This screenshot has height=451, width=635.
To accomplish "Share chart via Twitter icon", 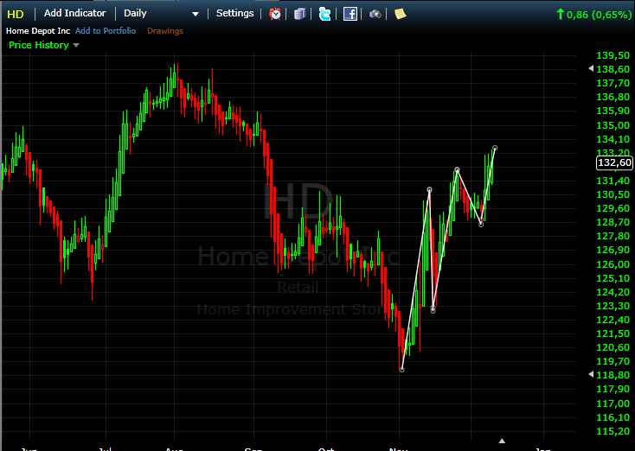I will click(x=324, y=14).
